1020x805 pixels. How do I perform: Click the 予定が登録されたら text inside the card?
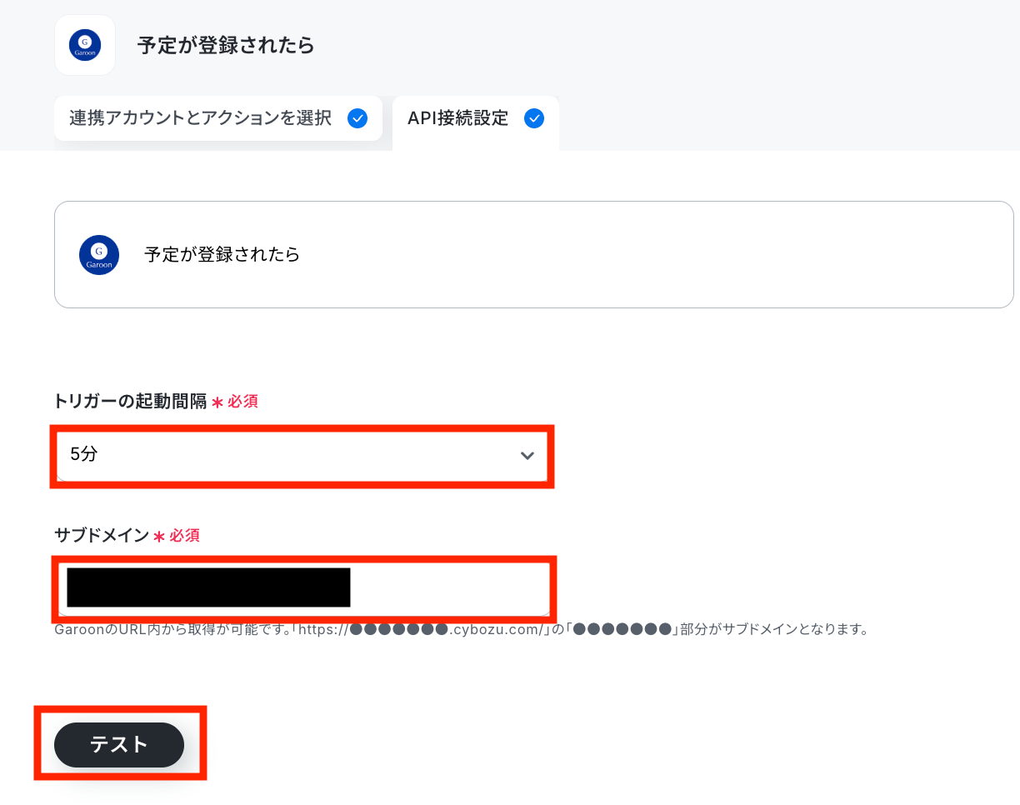pyautogui.click(x=222, y=255)
